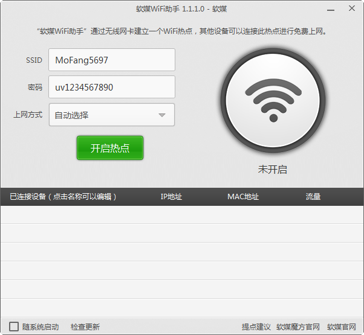Screen dimensions: 364x335
Task: Click the 密码 field with uv1234567890
Action: click(112, 87)
